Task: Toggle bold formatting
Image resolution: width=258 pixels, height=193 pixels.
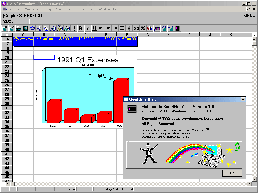Action: [x=81, y=28]
